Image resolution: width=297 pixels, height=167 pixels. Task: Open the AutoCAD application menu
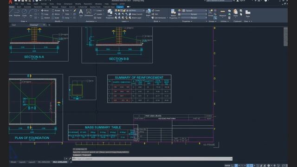click(x=10, y=2)
